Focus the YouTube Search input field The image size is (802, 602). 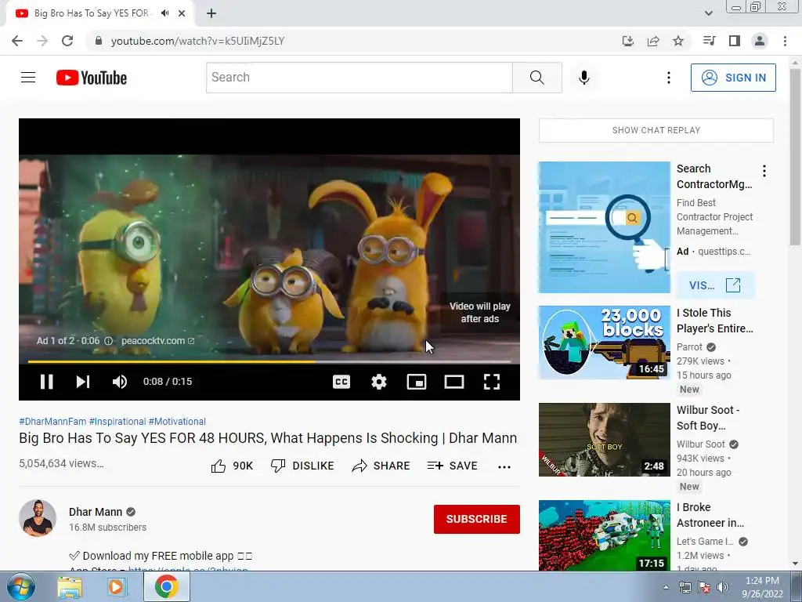point(359,78)
